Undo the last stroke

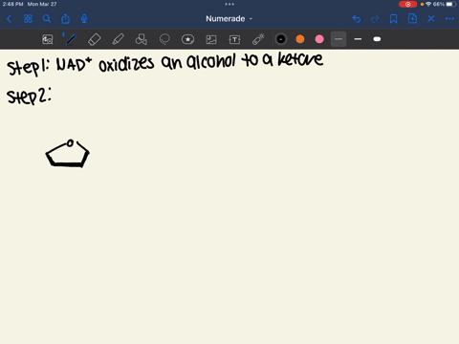pyautogui.click(x=357, y=19)
